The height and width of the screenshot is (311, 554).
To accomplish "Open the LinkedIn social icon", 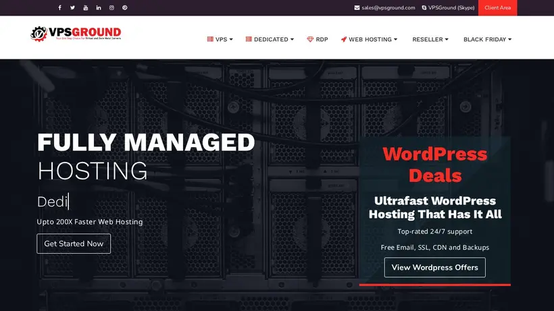I will (x=99, y=7).
